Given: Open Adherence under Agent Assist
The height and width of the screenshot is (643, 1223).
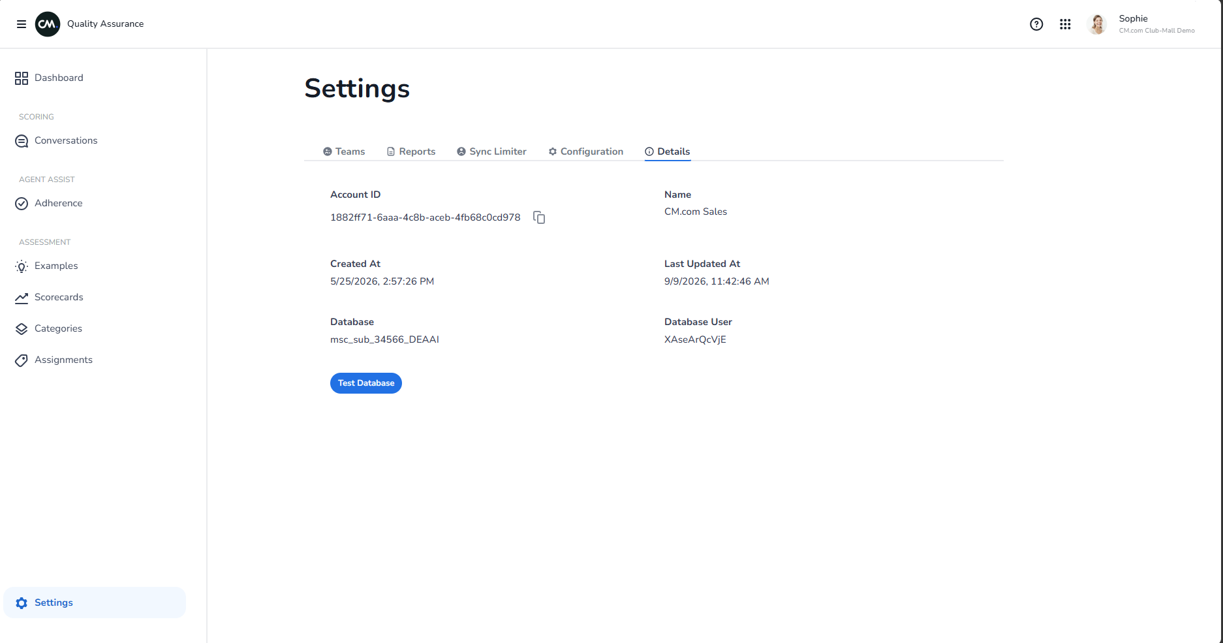Looking at the screenshot, I should coord(95,204).
